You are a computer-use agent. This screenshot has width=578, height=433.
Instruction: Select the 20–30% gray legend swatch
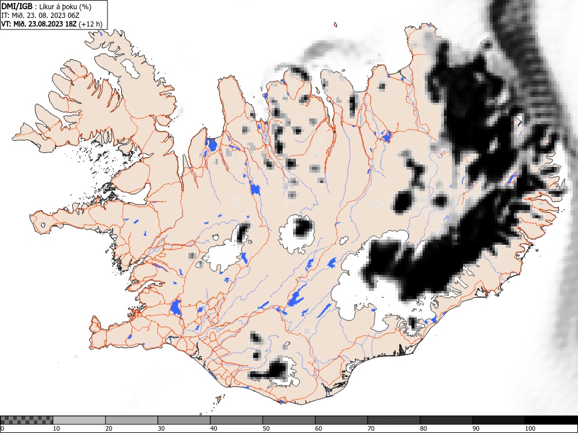[132, 420]
